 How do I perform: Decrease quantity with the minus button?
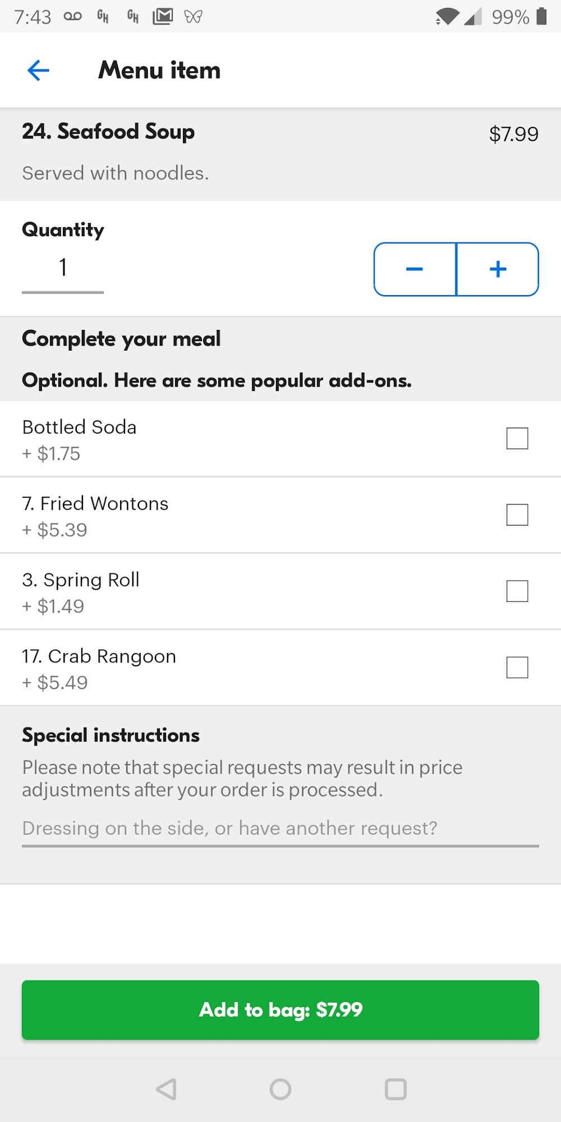click(x=415, y=269)
